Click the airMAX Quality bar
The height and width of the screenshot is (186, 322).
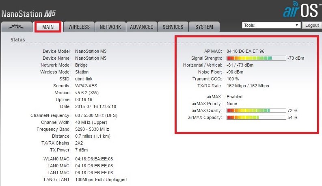point(256,110)
